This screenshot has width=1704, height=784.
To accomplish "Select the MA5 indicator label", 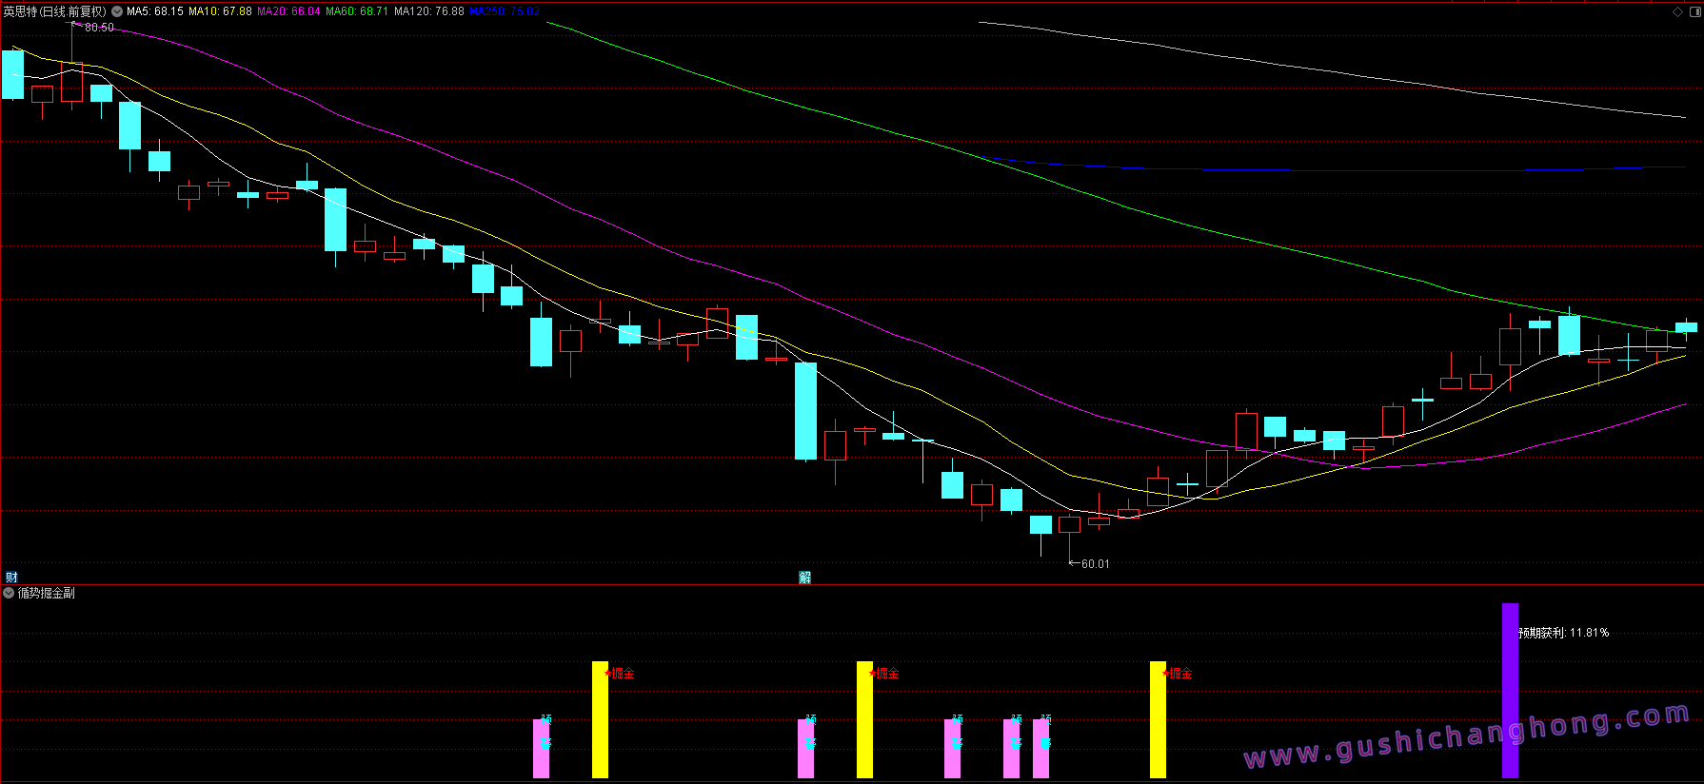I will pyautogui.click(x=155, y=11).
